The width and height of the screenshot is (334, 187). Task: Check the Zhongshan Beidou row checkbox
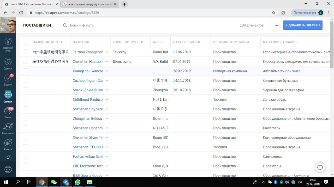click(25, 118)
